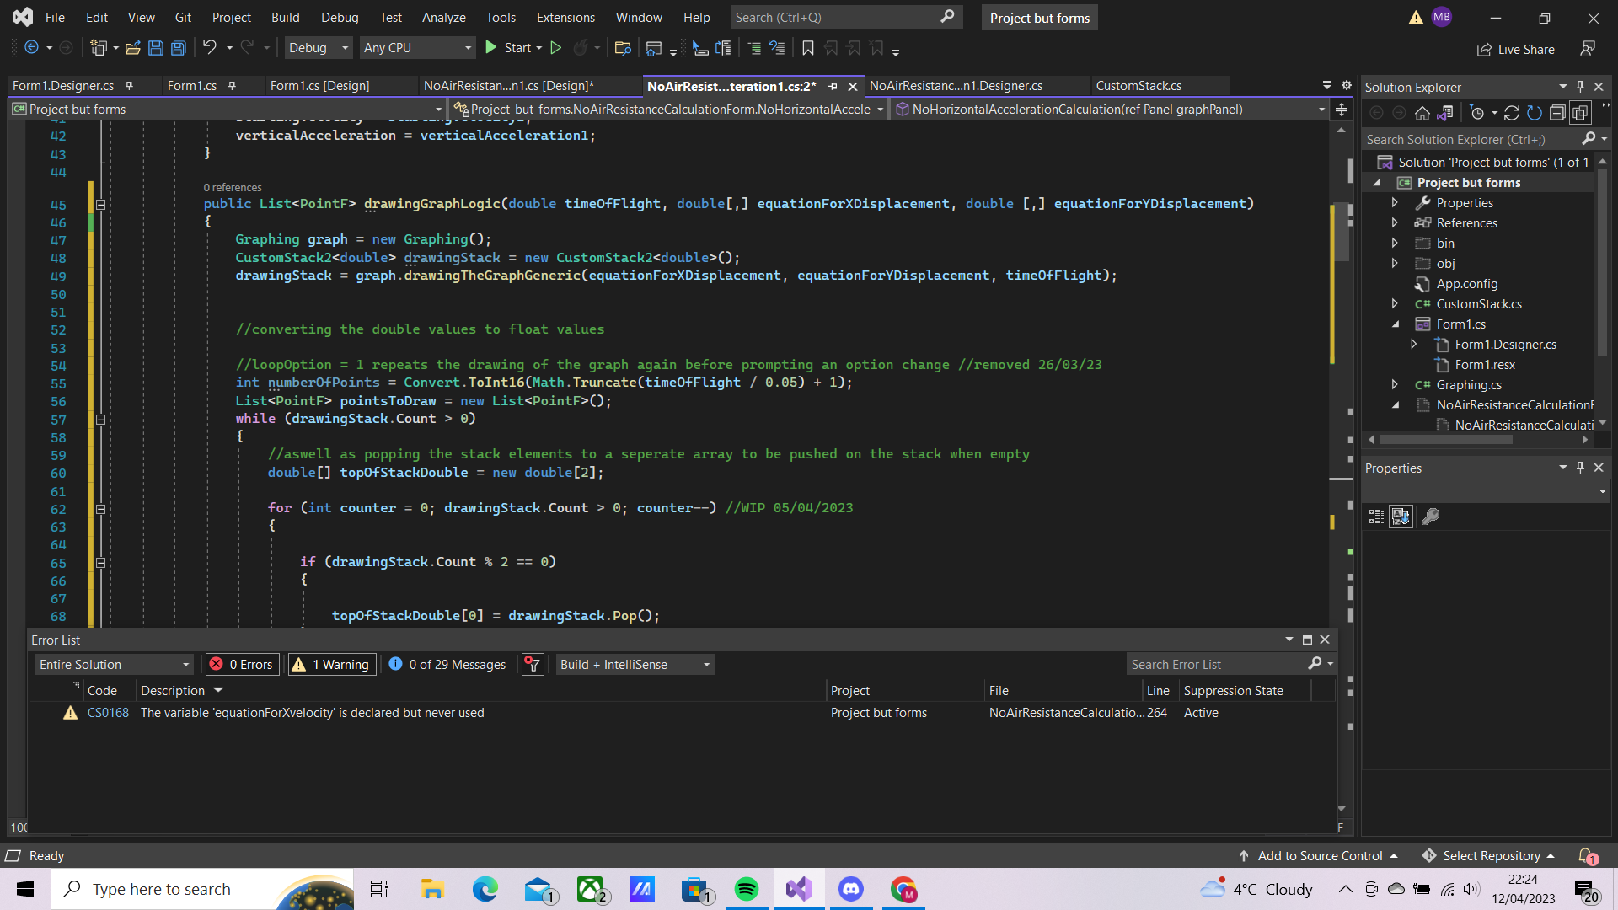The height and width of the screenshot is (910, 1618).
Task: Click the Undo arrow in the toolbar
Action: tap(210, 48)
